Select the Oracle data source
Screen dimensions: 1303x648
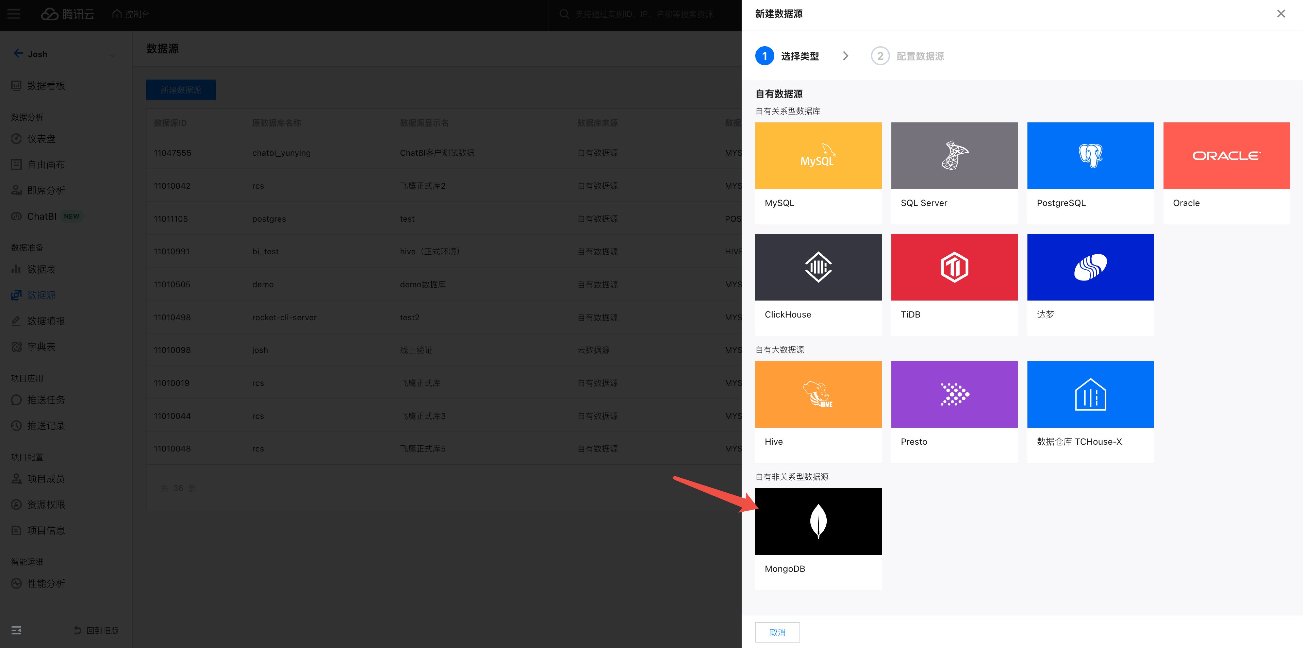(x=1226, y=156)
